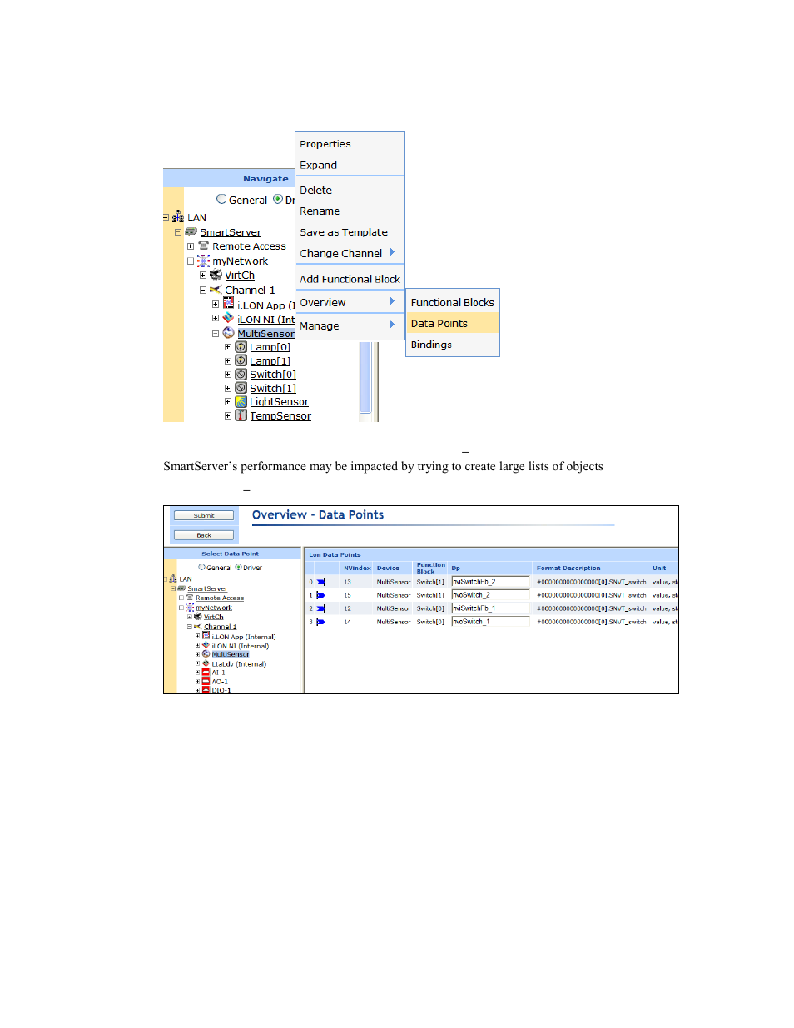Click the LightSensor sun icon
Screen dimensions: 794x1028
241,402
